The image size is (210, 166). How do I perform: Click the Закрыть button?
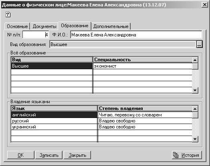click(77, 155)
